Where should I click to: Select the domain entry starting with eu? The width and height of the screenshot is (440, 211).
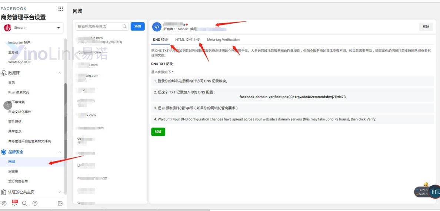tap(86, 140)
